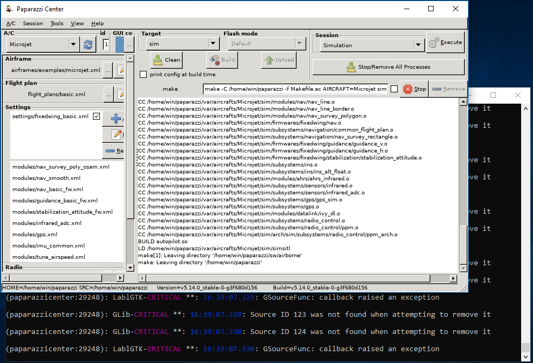
Task: Click the Upload button
Action: 279,60
